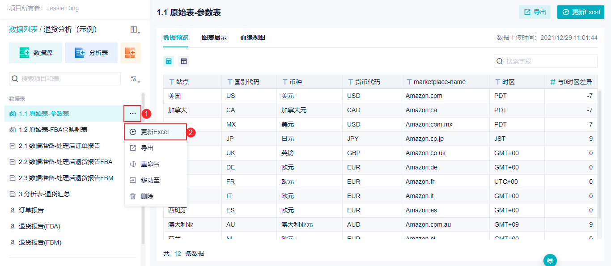
Task: Click the 导出 button in the header
Action: (535, 12)
